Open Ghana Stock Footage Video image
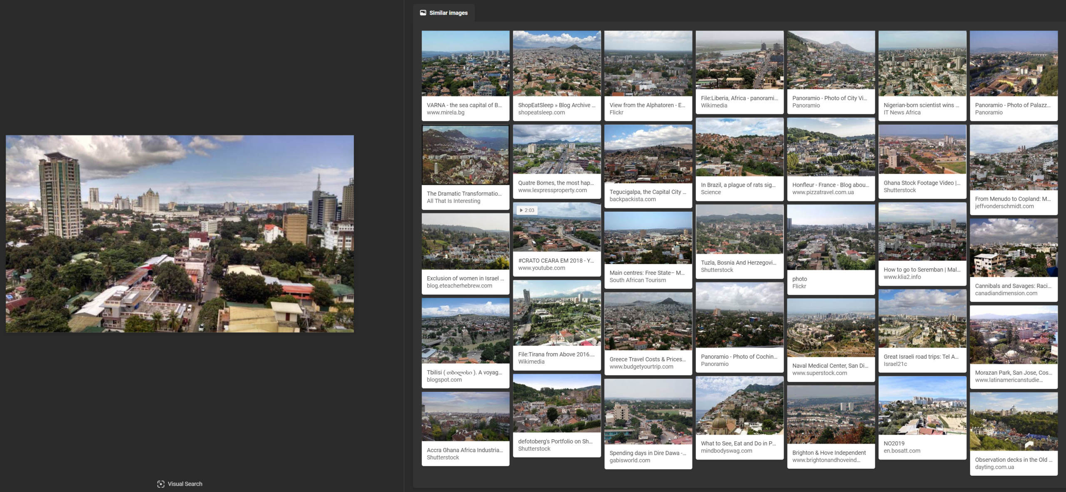 (x=922, y=149)
